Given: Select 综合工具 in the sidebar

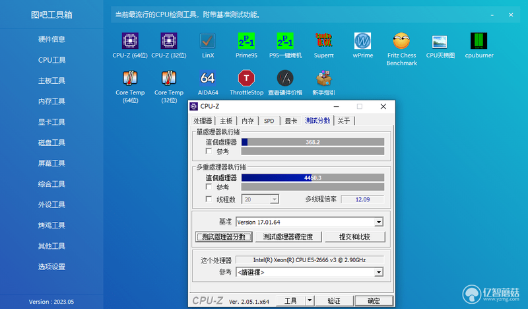Looking at the screenshot, I should [51, 184].
